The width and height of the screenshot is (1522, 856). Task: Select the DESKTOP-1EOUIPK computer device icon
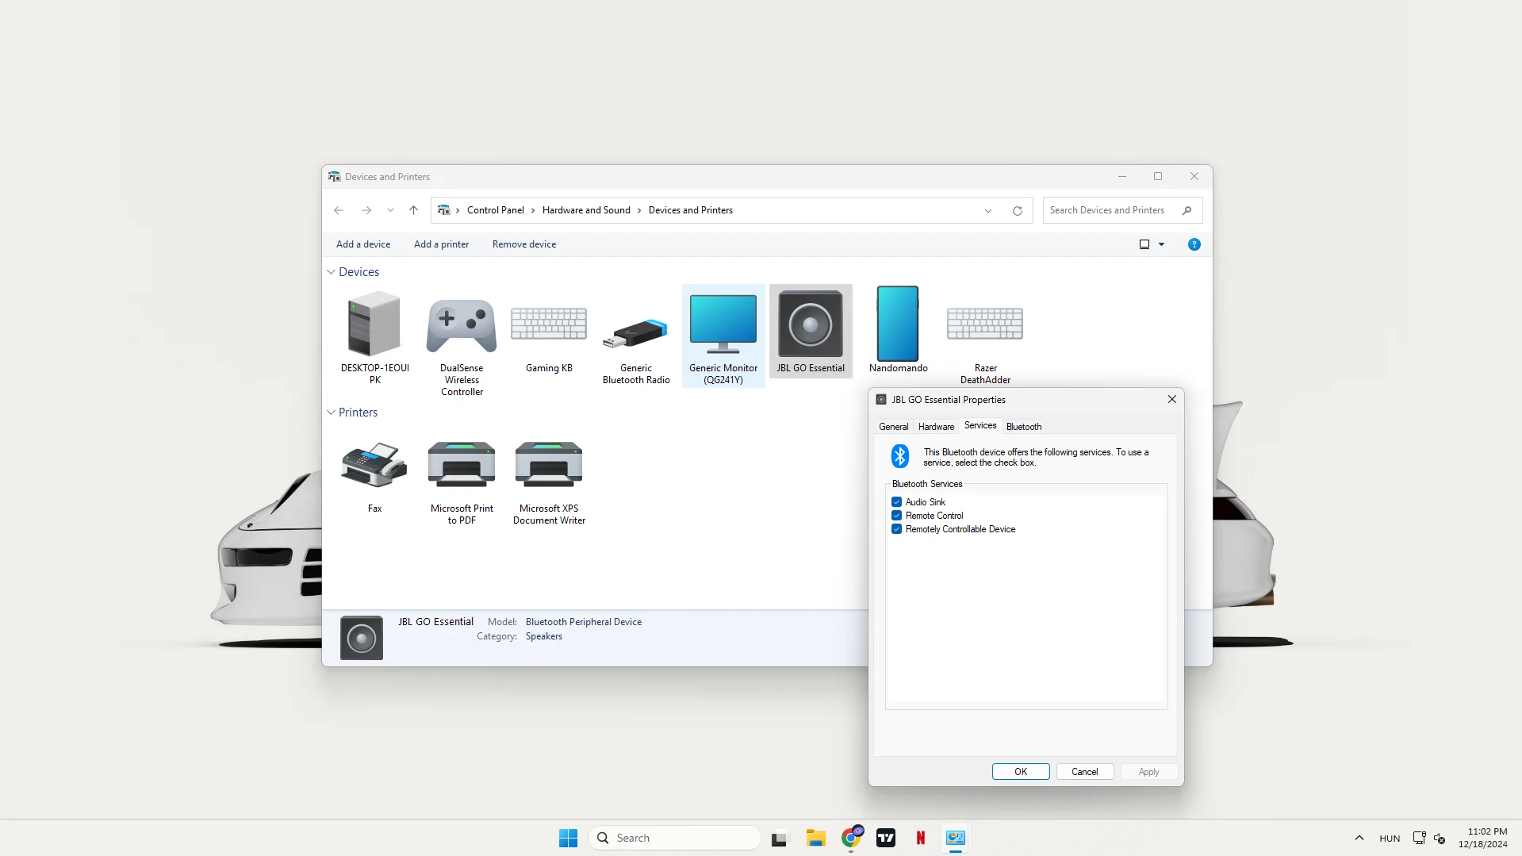[x=374, y=324]
